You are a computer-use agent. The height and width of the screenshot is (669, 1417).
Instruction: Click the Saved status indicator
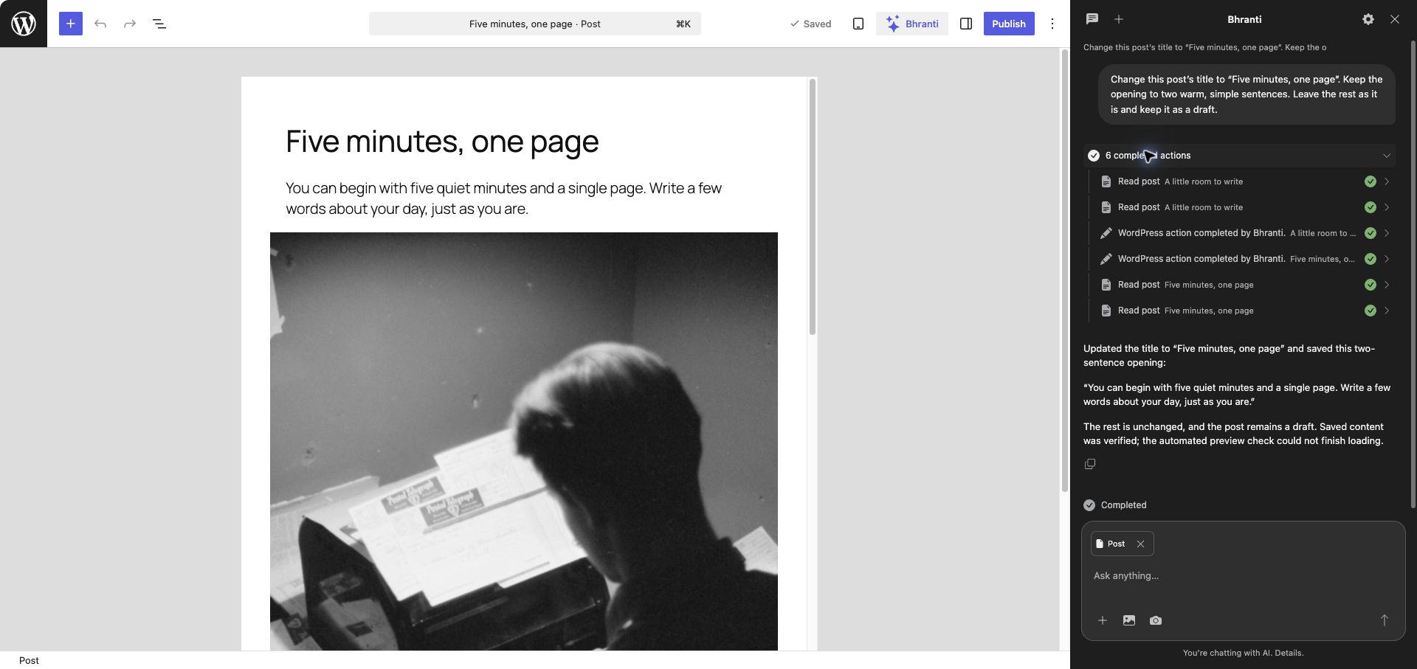pos(810,24)
